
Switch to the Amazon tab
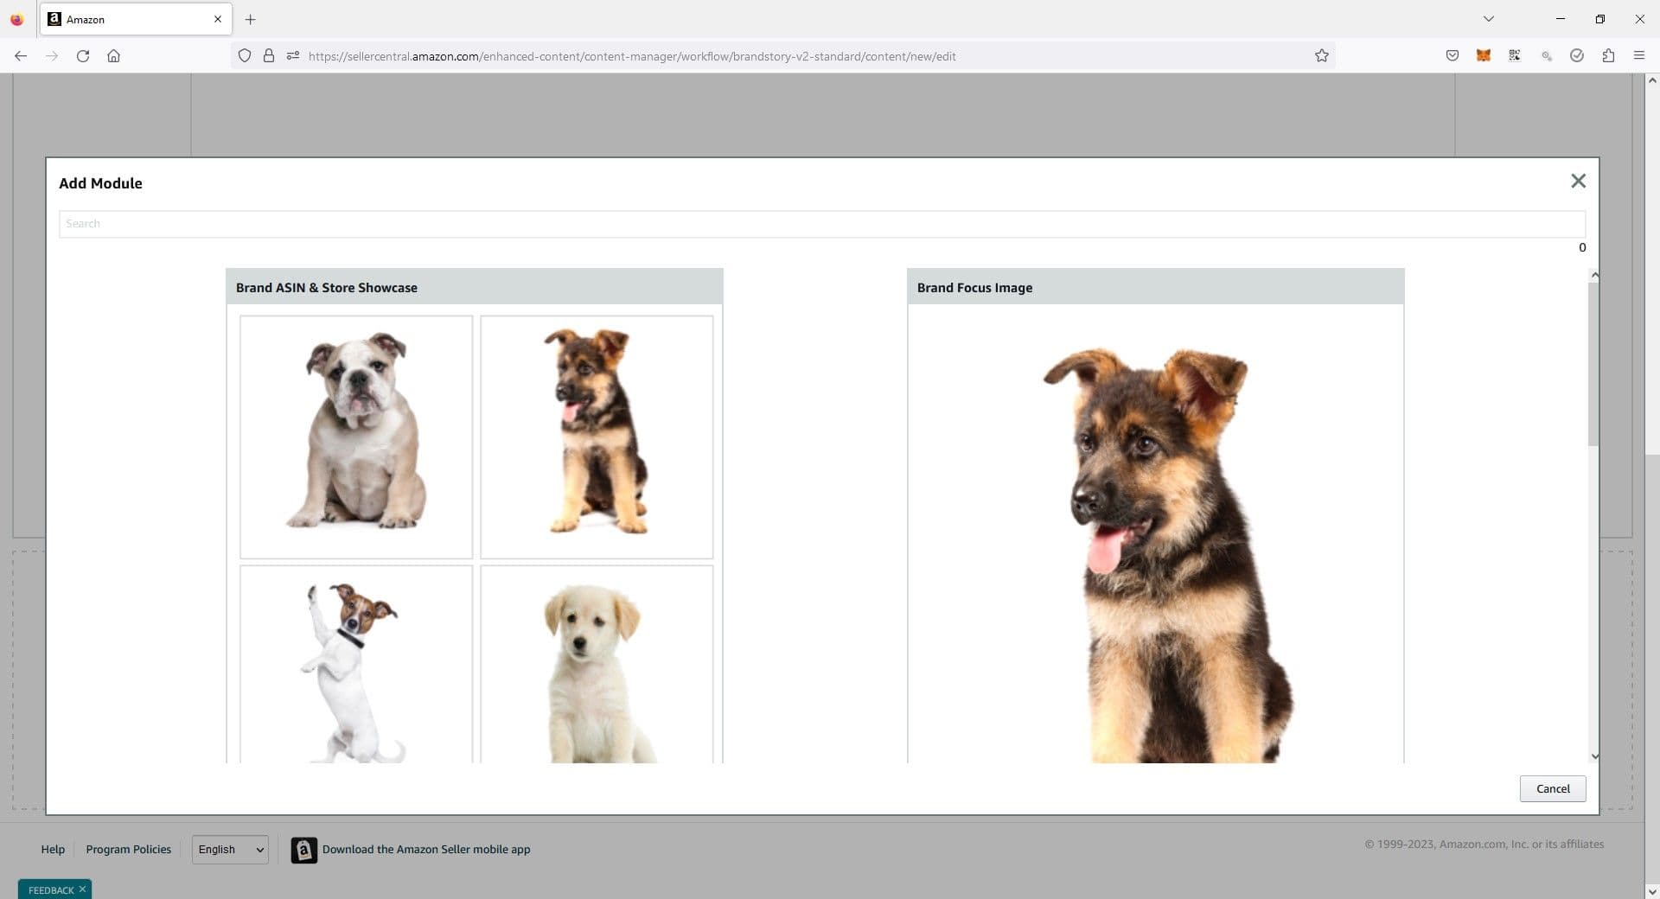(x=136, y=19)
